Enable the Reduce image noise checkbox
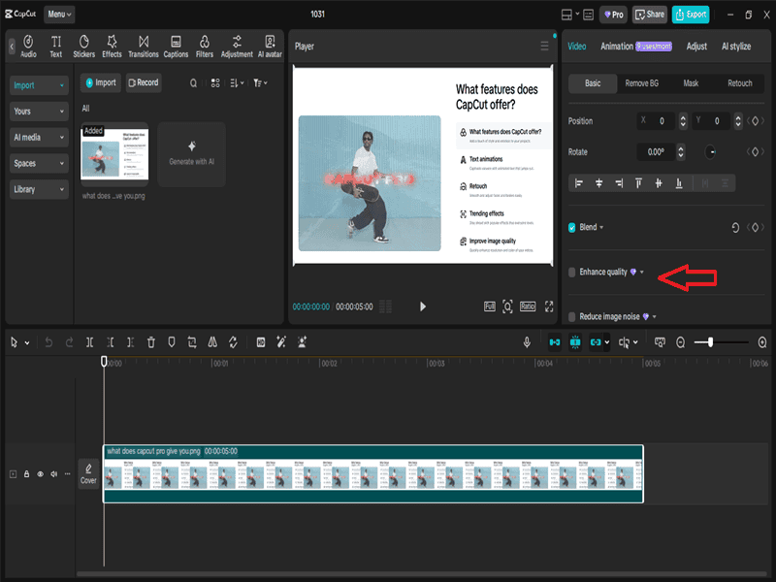 pos(572,316)
